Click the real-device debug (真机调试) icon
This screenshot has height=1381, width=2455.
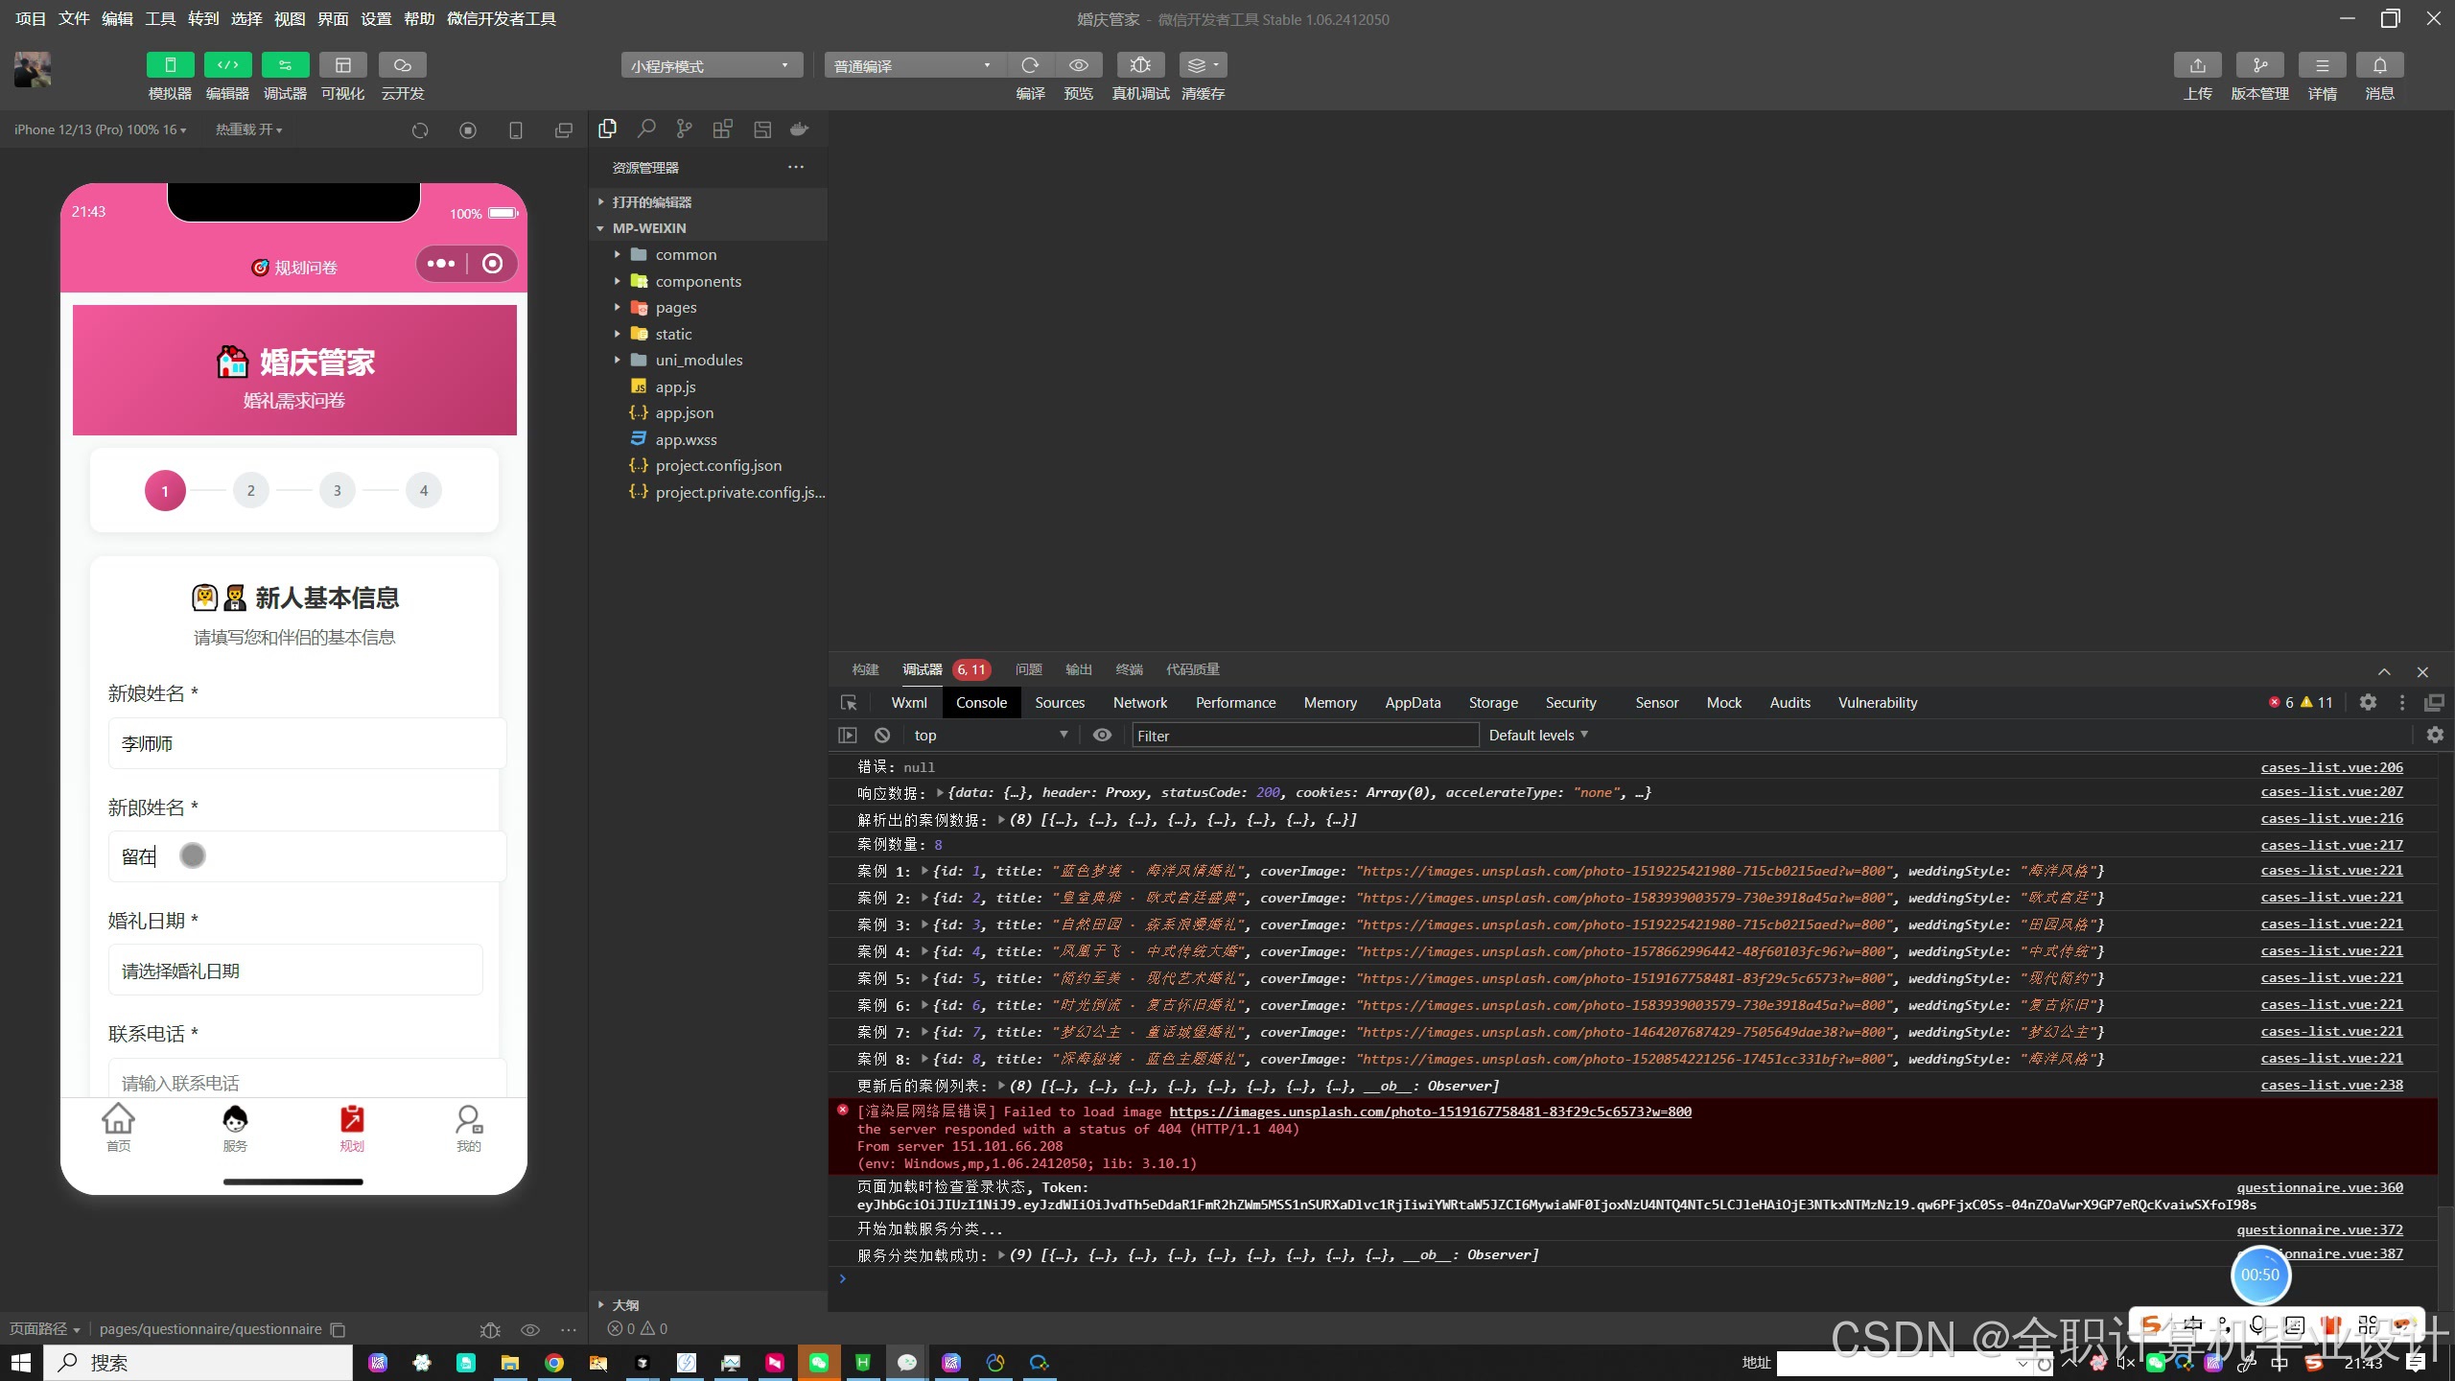click(1140, 65)
